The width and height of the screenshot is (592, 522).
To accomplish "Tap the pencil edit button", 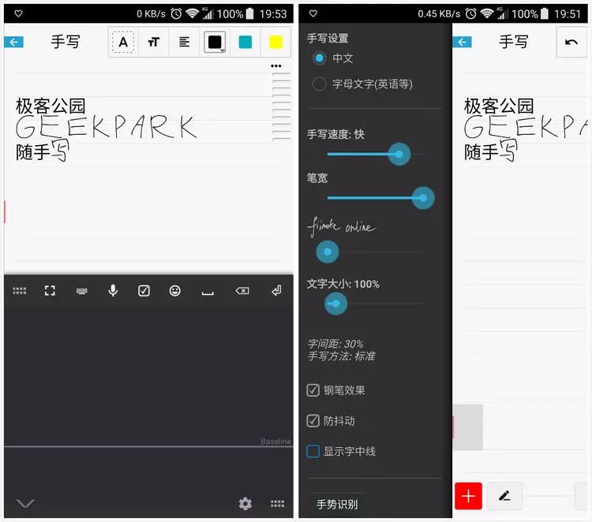I will point(505,496).
